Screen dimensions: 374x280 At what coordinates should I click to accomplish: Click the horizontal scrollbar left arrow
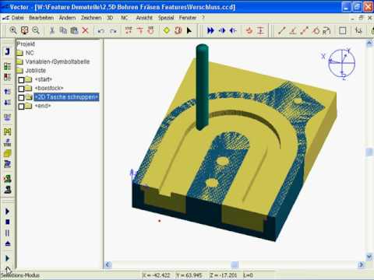tap(108, 264)
